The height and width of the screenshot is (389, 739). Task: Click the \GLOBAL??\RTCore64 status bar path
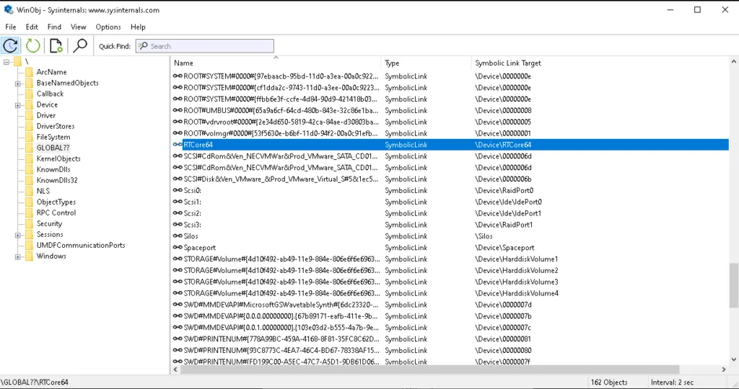pos(35,383)
